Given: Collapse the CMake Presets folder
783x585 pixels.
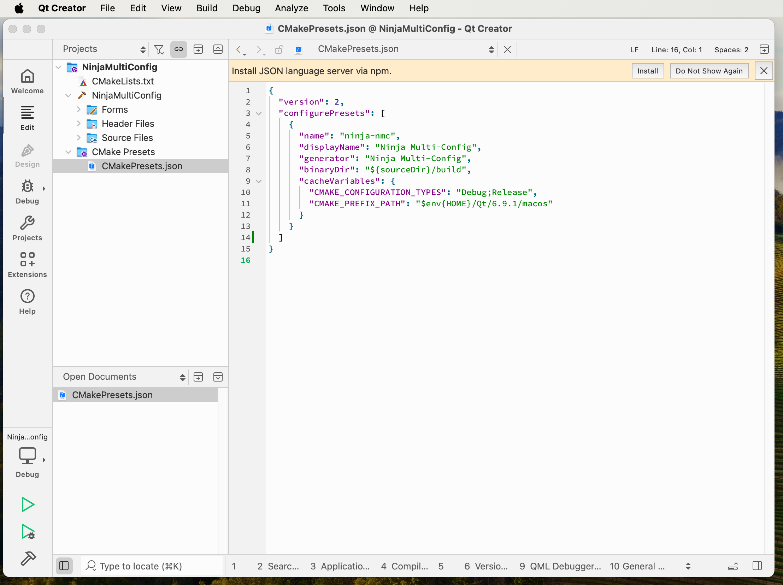Looking at the screenshot, I should coord(68,152).
